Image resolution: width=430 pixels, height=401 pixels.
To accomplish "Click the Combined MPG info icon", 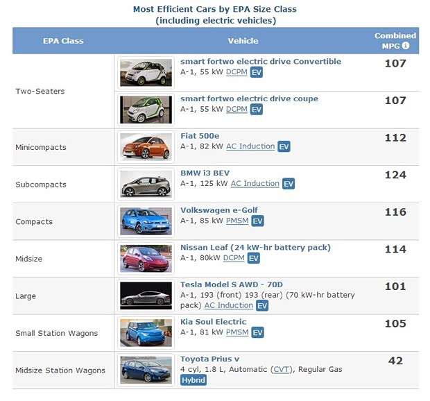I will coord(406,46).
